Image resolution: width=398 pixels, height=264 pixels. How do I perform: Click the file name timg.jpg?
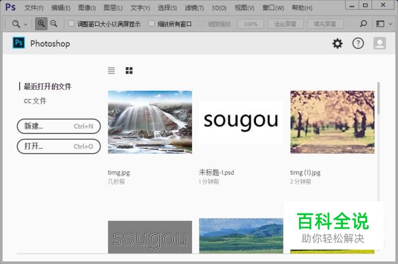pos(119,173)
